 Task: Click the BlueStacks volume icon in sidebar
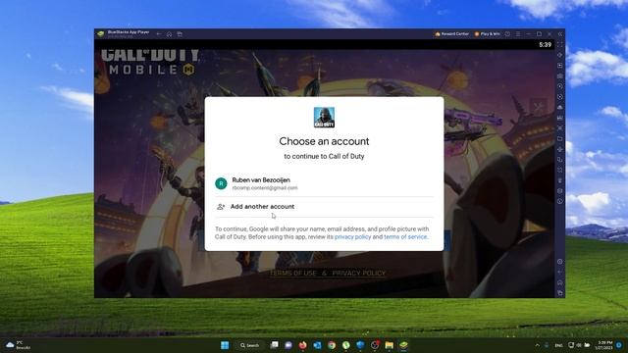click(560, 55)
